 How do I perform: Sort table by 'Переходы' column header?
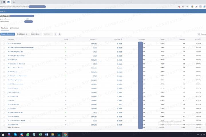click(x=182, y=39)
